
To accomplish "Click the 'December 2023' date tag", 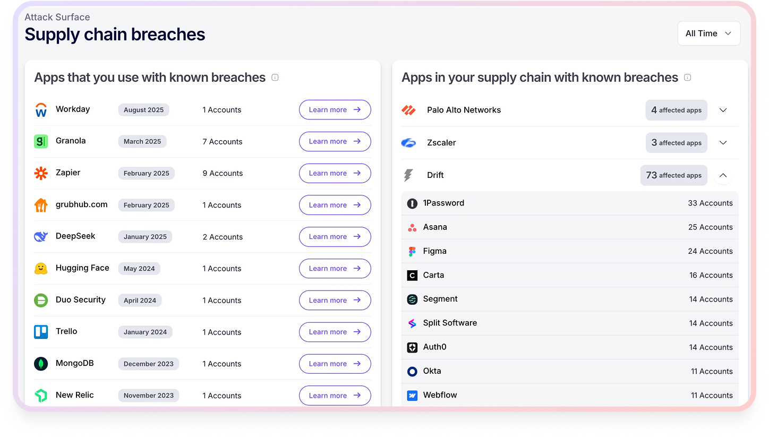I will pos(149,364).
